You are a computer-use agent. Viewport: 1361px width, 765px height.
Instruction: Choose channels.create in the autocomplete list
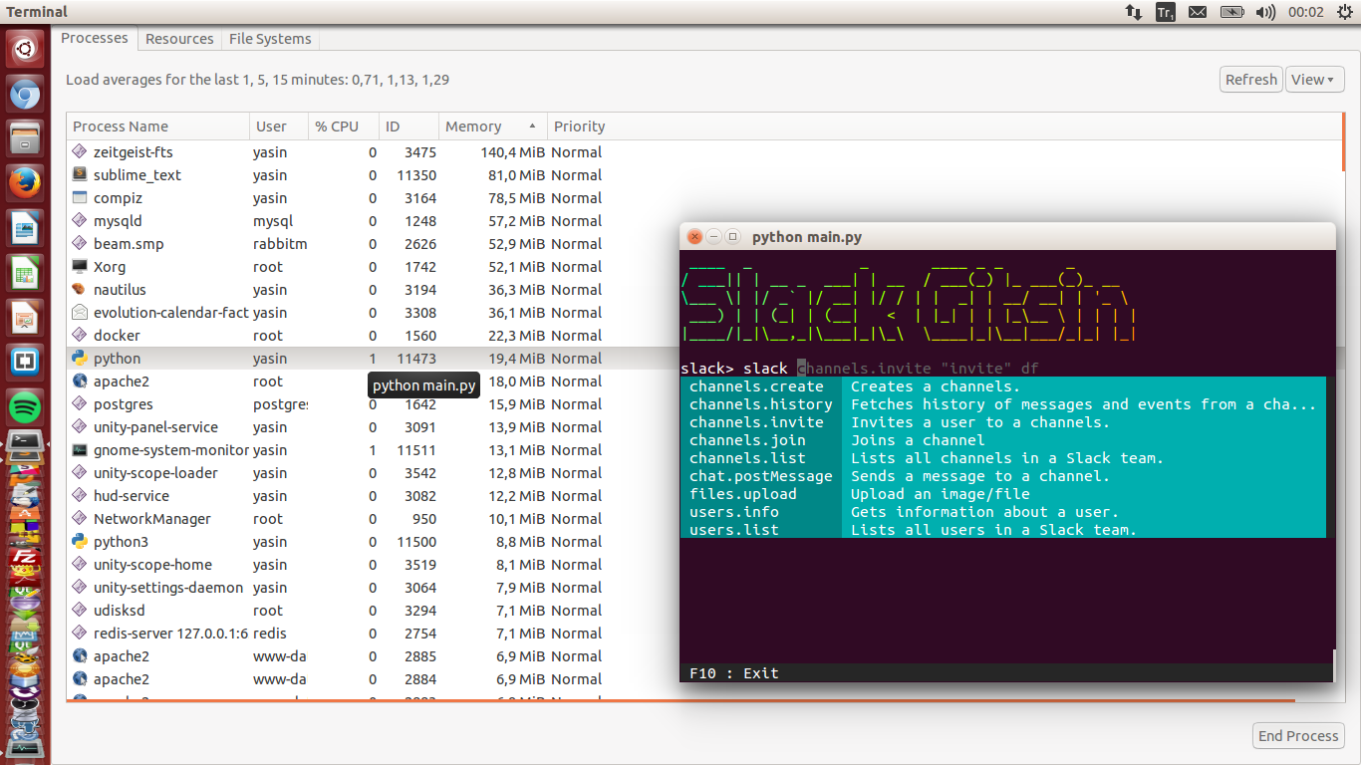point(1003,386)
